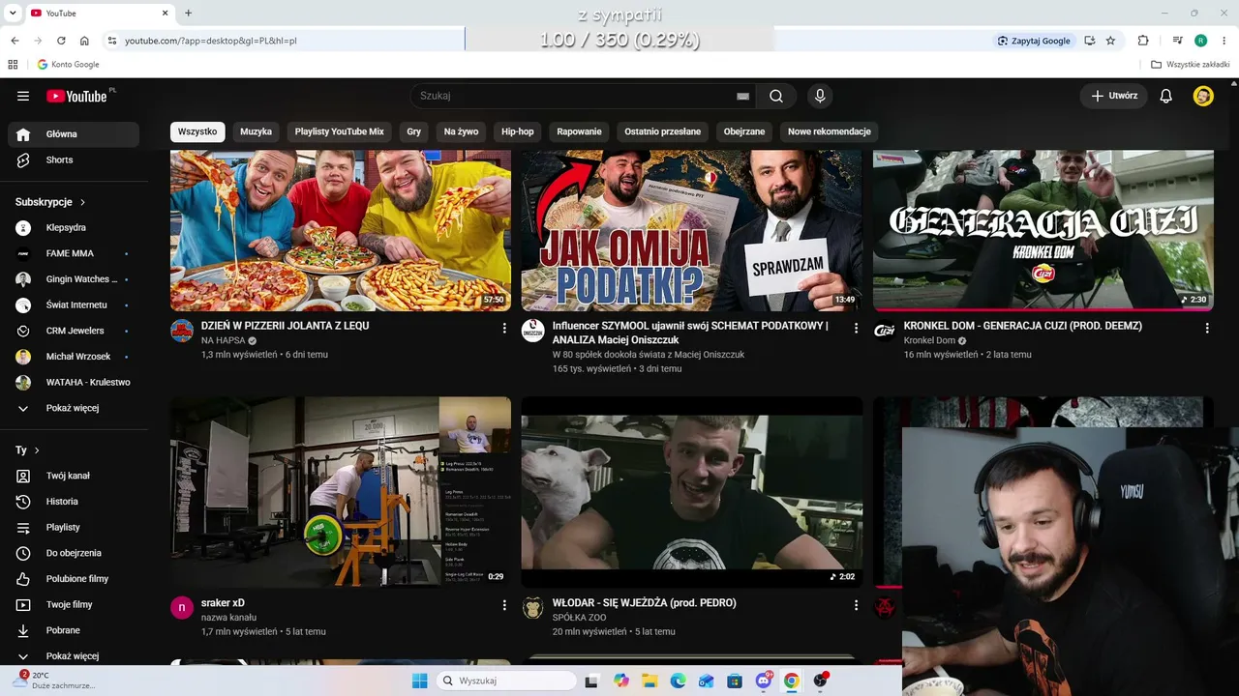The height and width of the screenshot is (696, 1239).
Task: Go back in the browser
Action: [15, 41]
